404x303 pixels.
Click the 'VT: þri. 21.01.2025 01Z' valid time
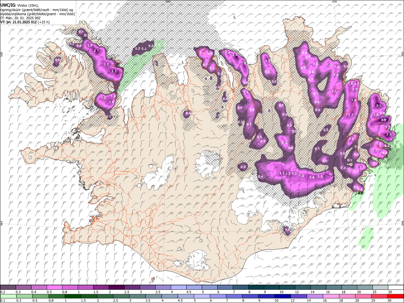click(x=18, y=22)
